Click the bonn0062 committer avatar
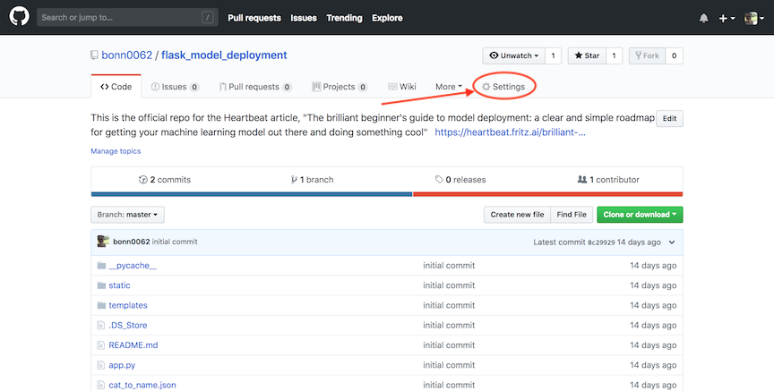Screen dimensions: 774x391 tap(103, 242)
